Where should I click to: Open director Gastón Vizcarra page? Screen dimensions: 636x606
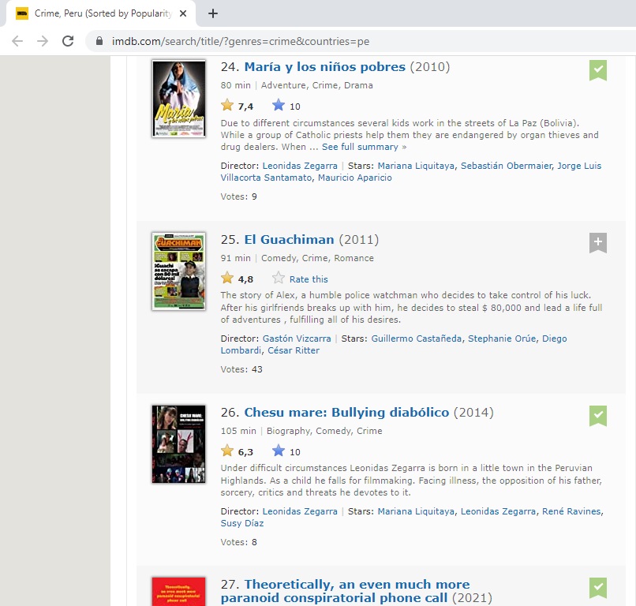point(297,339)
